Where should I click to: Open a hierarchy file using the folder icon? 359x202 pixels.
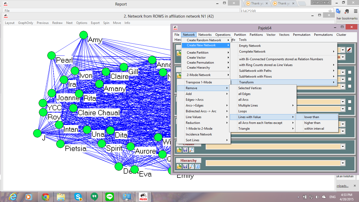pos(179,166)
